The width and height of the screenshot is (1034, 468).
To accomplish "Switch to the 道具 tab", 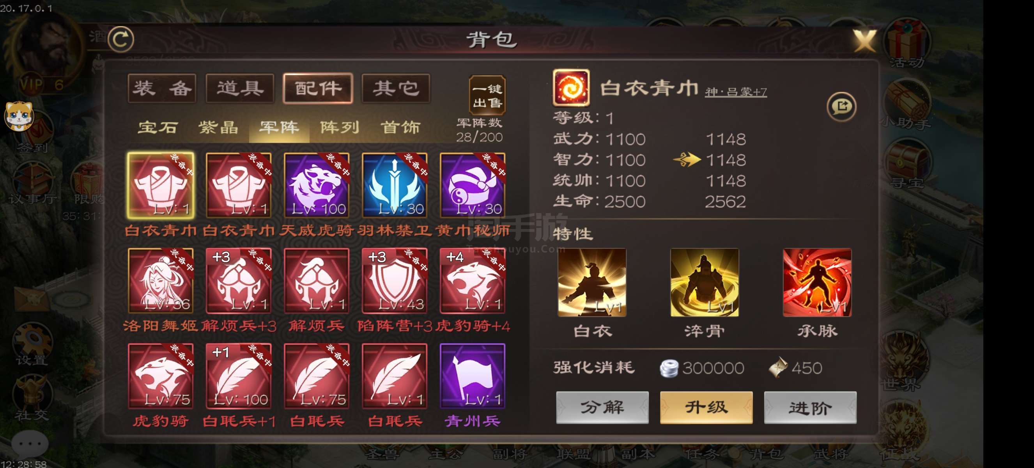I will pos(240,88).
